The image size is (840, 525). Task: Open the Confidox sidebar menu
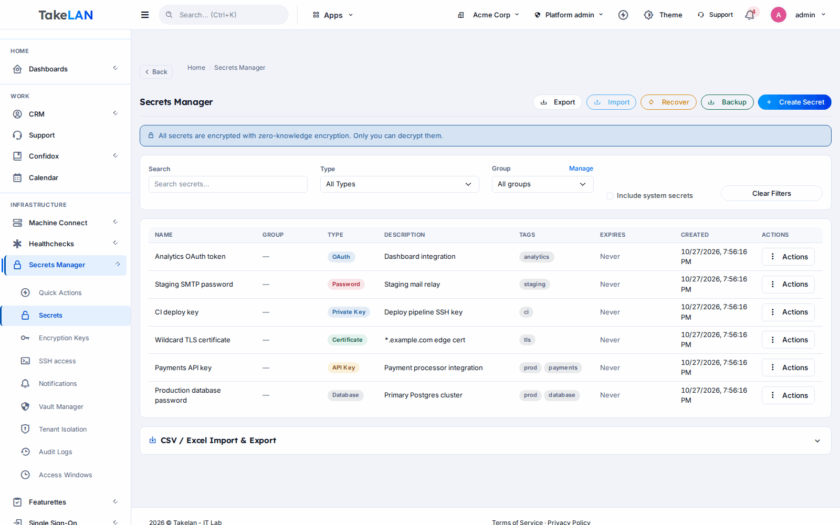(66, 156)
